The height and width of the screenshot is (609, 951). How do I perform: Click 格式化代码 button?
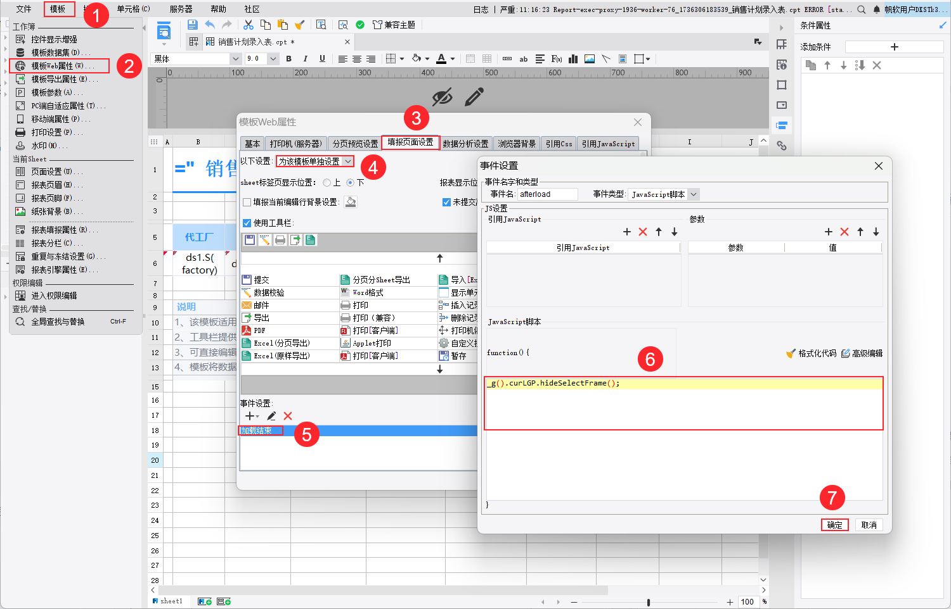click(x=812, y=353)
